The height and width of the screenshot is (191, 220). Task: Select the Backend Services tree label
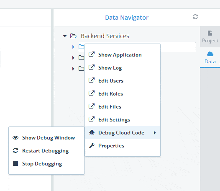(105, 36)
